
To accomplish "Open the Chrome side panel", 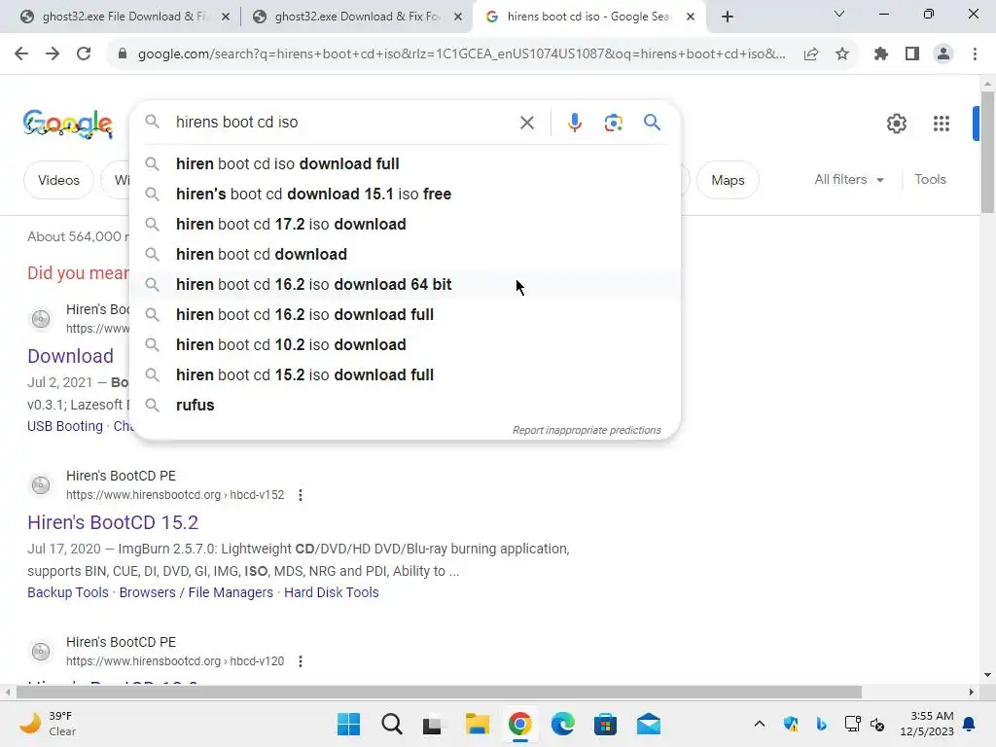I will 912,54.
